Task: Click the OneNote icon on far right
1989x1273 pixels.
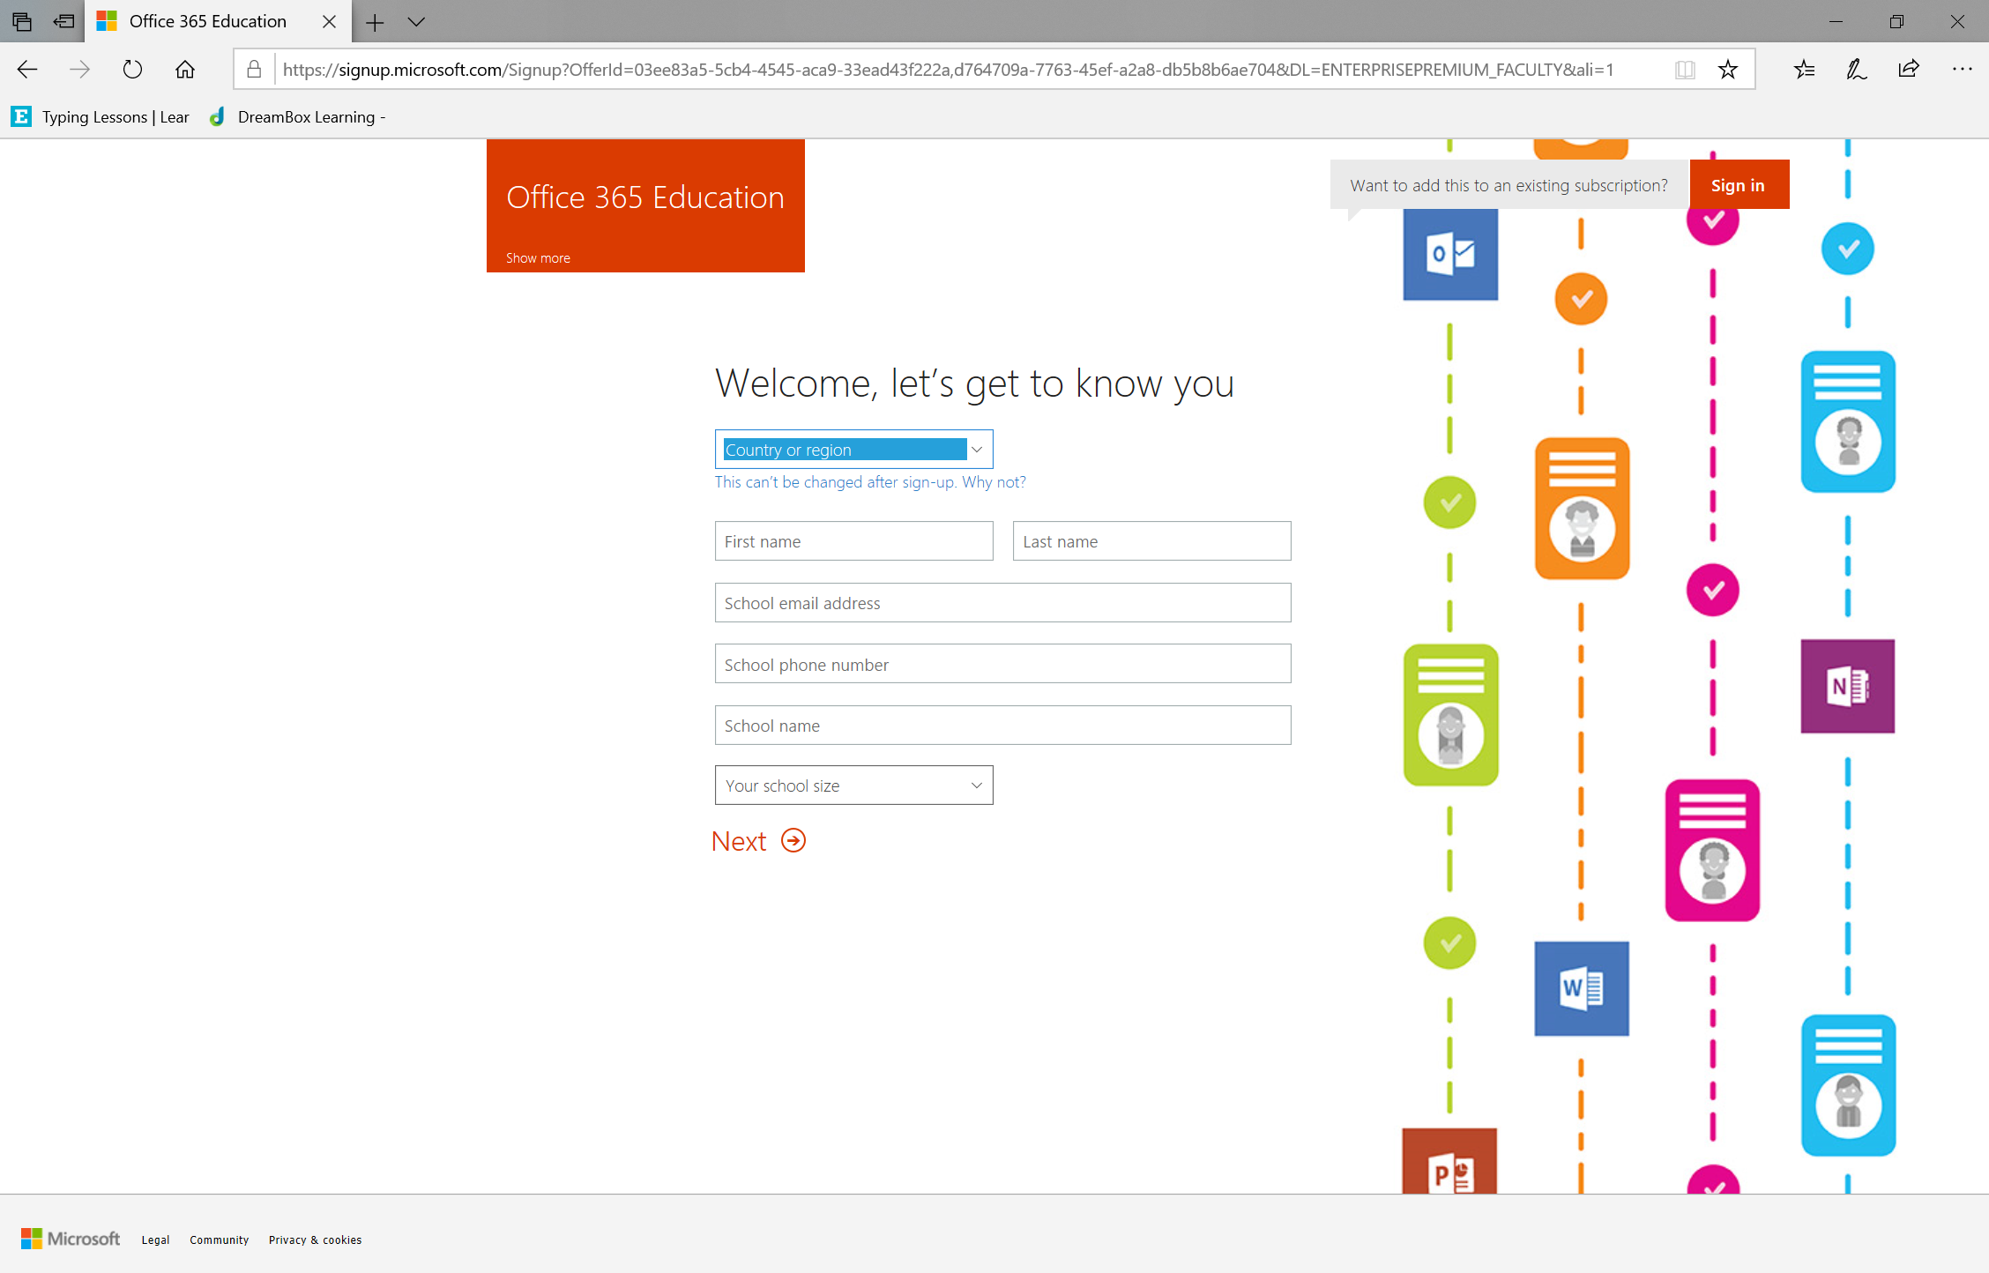Action: point(1849,686)
